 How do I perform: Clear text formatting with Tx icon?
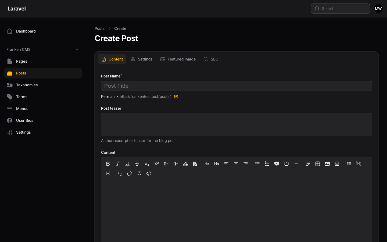[139, 173]
